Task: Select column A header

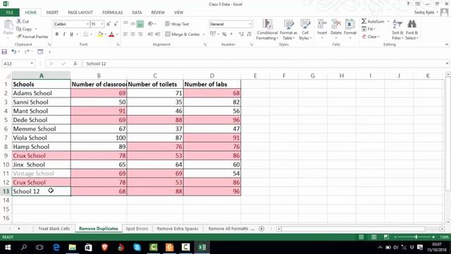Action: coord(41,75)
